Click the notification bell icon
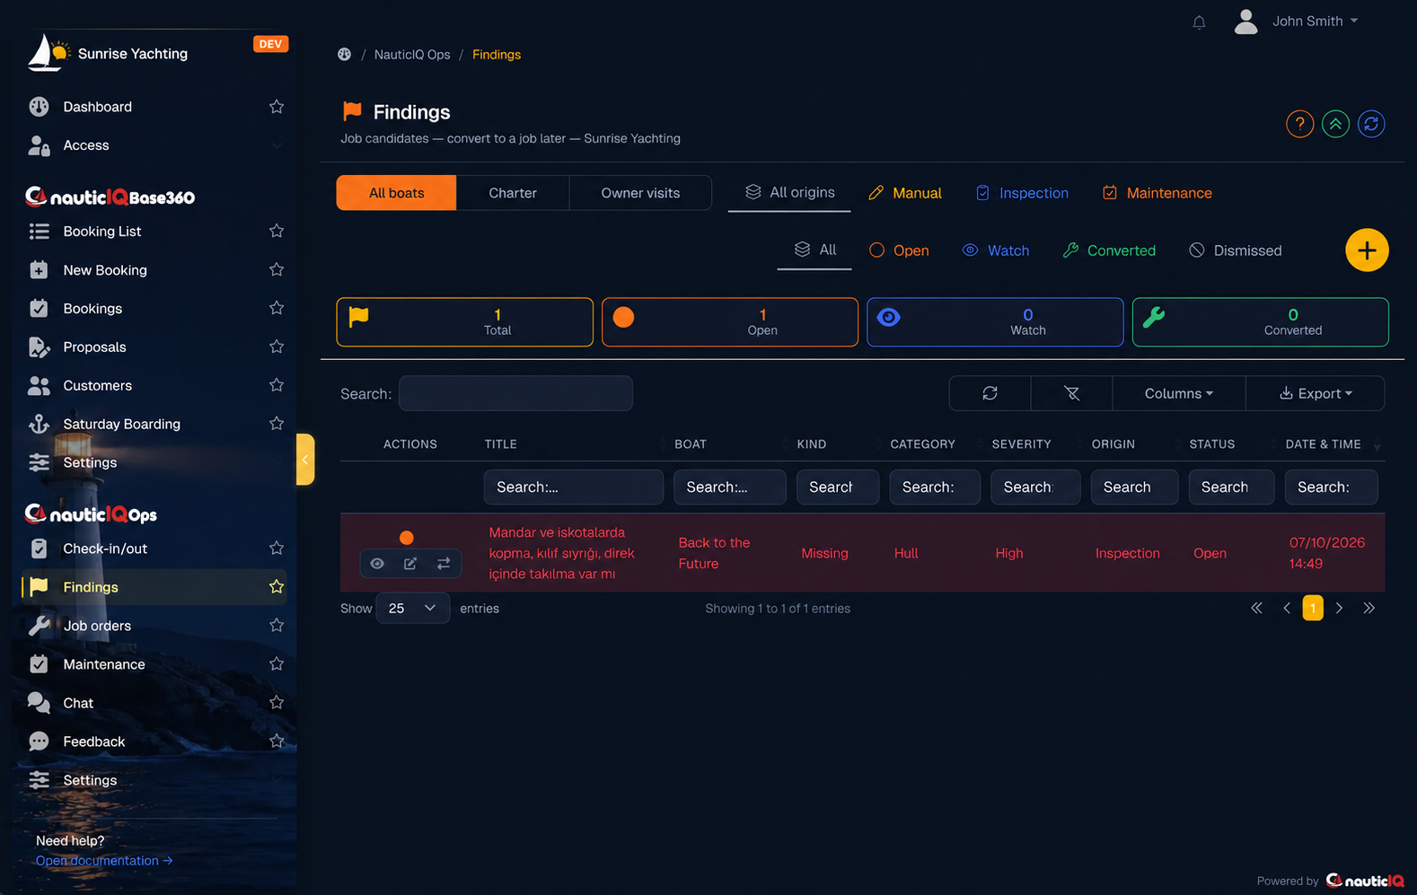This screenshot has width=1417, height=895. click(1199, 22)
